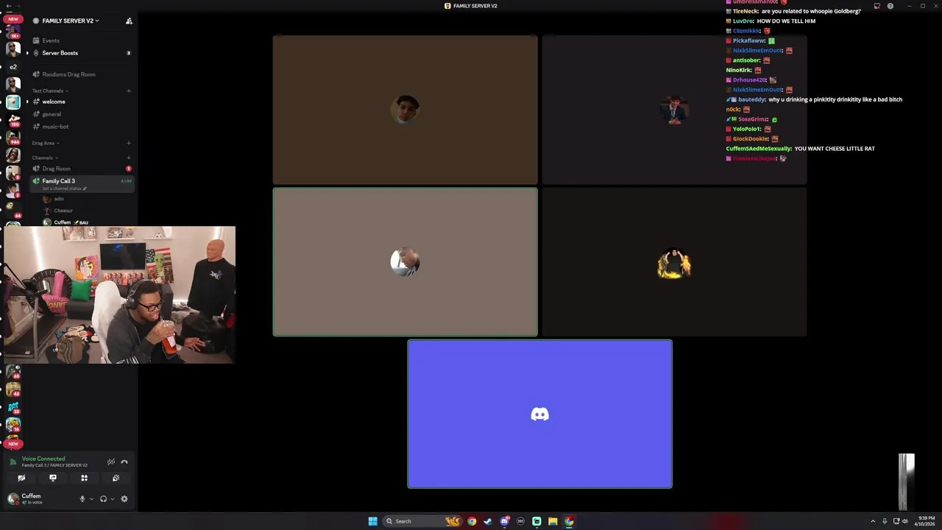Open the welcome text channel

tap(54, 102)
